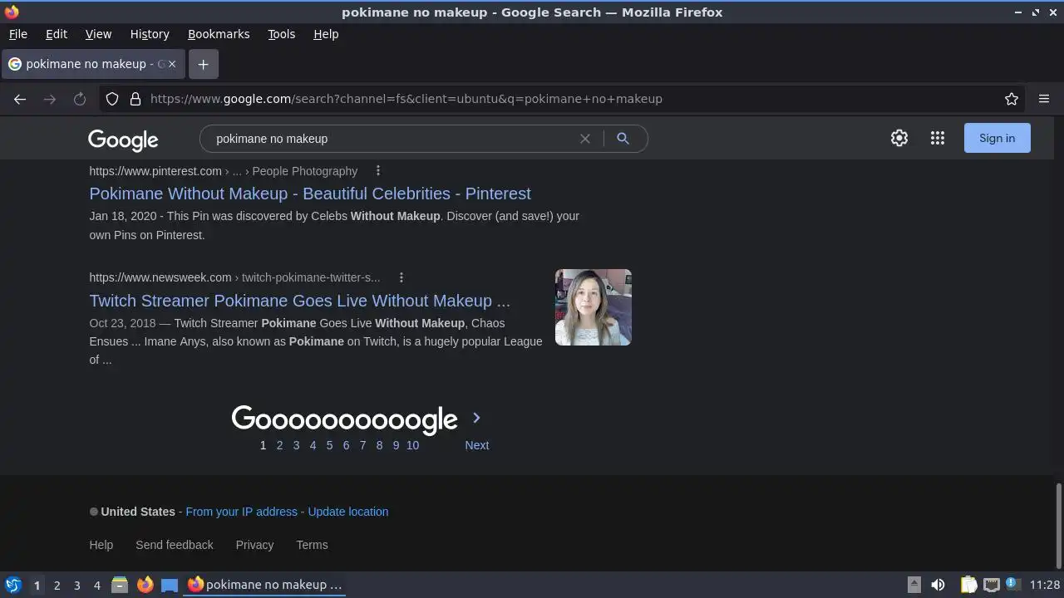Image resolution: width=1064 pixels, height=598 pixels.
Task: Activate pokimane no makeup taskbar window
Action: click(x=265, y=585)
